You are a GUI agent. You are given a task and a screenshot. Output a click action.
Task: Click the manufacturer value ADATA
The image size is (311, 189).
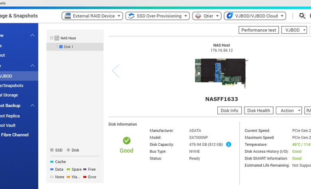(x=195, y=131)
